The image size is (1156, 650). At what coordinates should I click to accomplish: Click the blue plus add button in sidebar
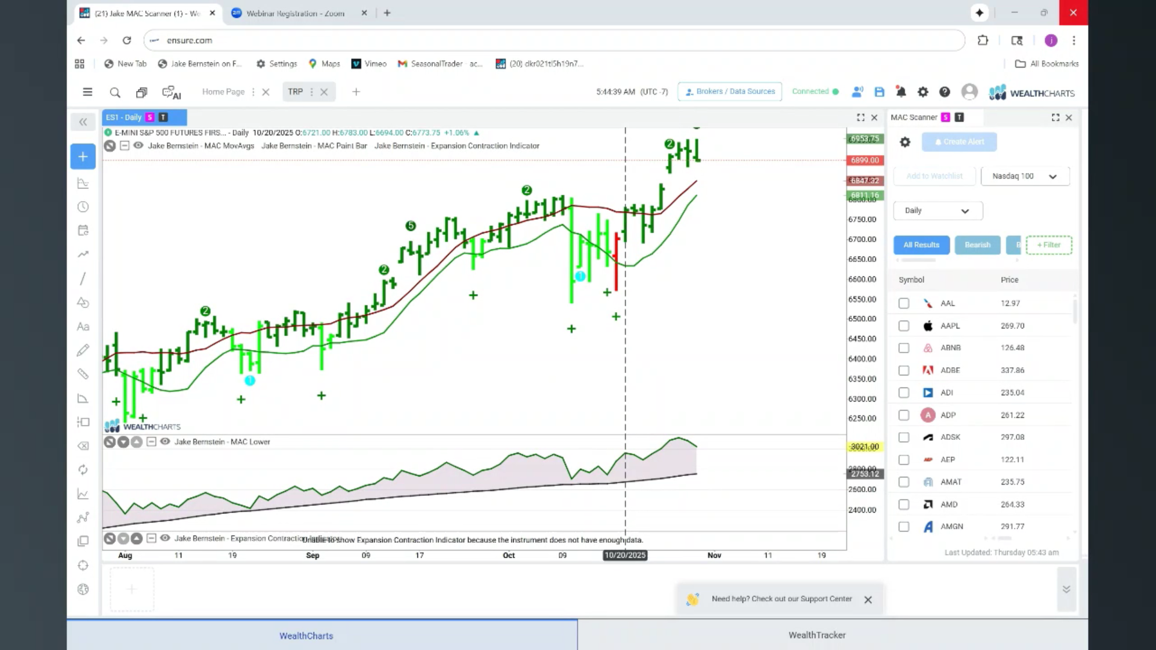(83, 156)
